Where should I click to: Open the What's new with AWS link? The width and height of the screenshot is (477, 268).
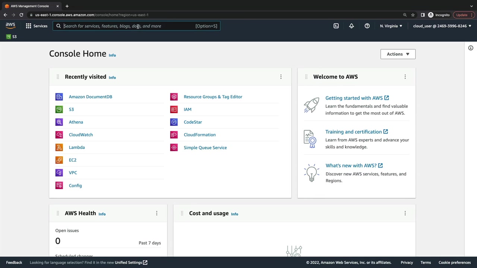(x=354, y=166)
